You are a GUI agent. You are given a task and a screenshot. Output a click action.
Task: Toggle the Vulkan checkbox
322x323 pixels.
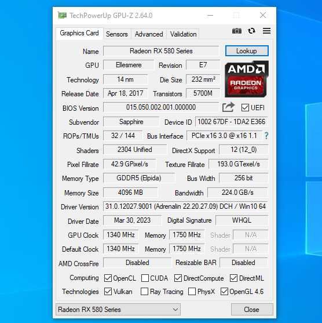(x=108, y=291)
